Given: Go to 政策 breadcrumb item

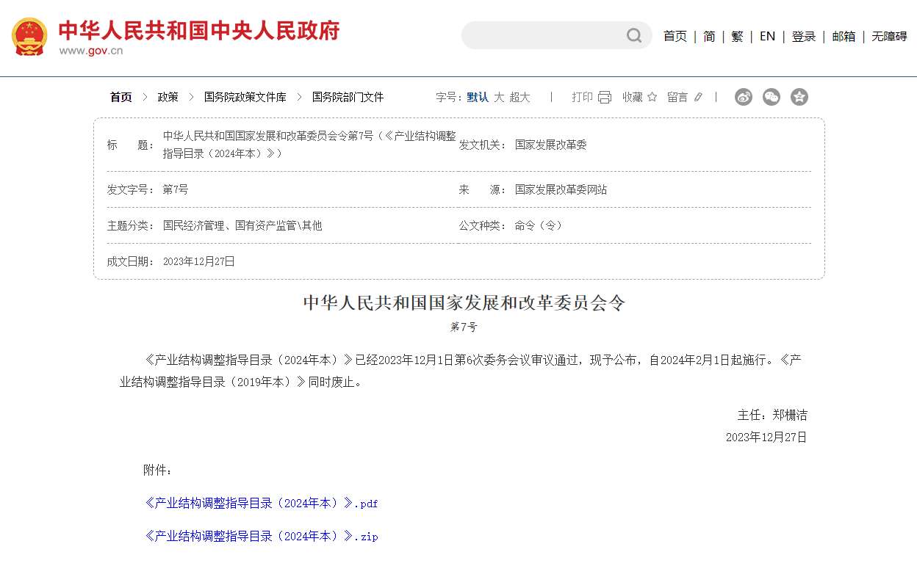Looking at the screenshot, I should [x=168, y=97].
